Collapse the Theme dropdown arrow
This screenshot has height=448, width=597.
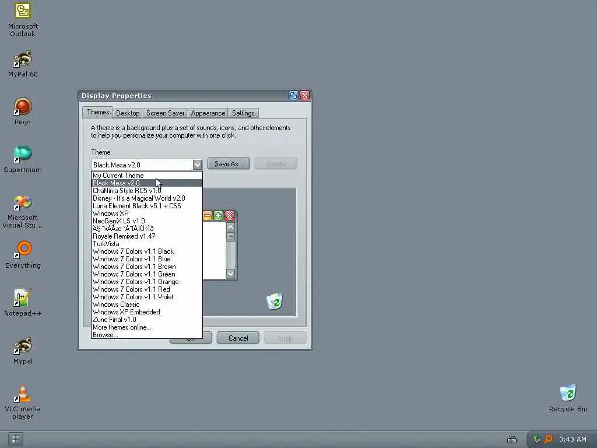pos(197,165)
